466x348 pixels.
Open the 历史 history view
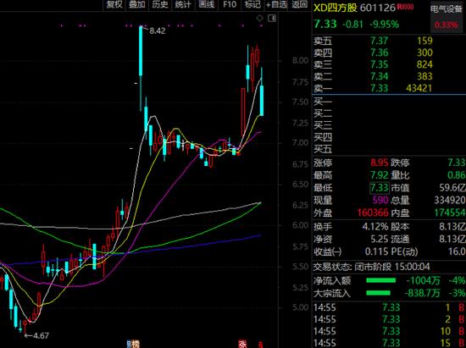click(x=160, y=4)
